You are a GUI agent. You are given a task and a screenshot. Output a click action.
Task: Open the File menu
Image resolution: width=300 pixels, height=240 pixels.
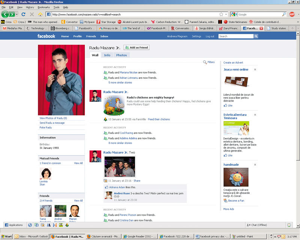pos(3,7)
